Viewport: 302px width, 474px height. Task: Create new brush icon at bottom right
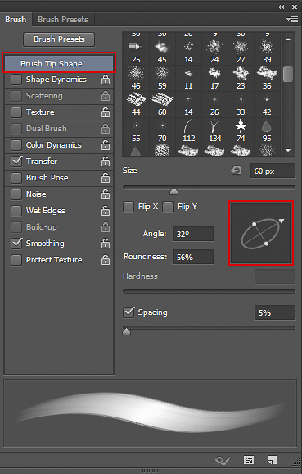tap(273, 460)
